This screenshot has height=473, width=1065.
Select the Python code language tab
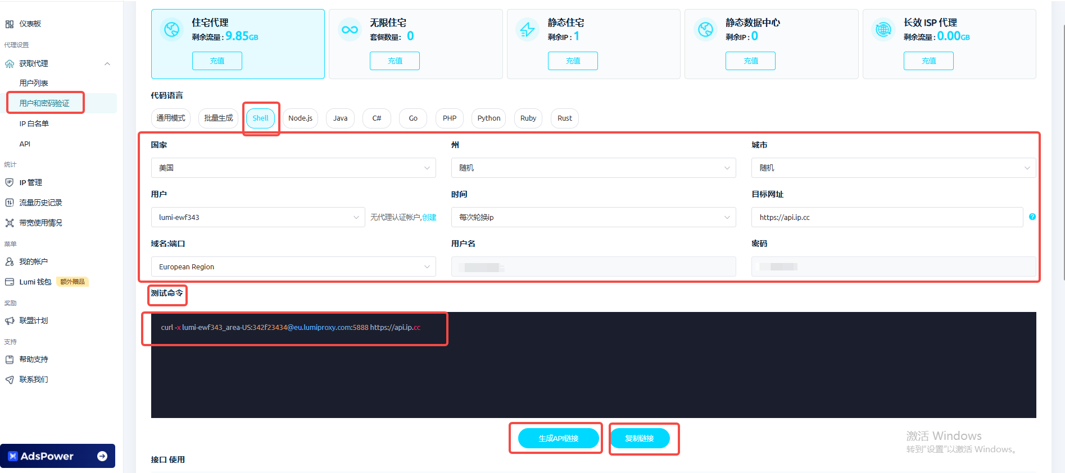(x=488, y=118)
